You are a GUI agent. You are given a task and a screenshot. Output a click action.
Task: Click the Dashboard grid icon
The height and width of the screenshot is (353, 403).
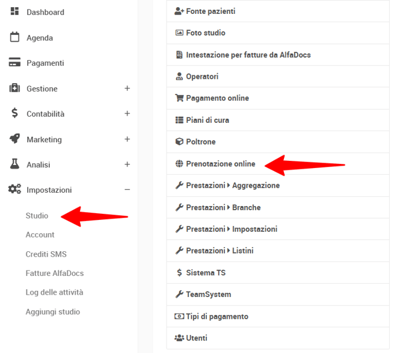[14, 11]
